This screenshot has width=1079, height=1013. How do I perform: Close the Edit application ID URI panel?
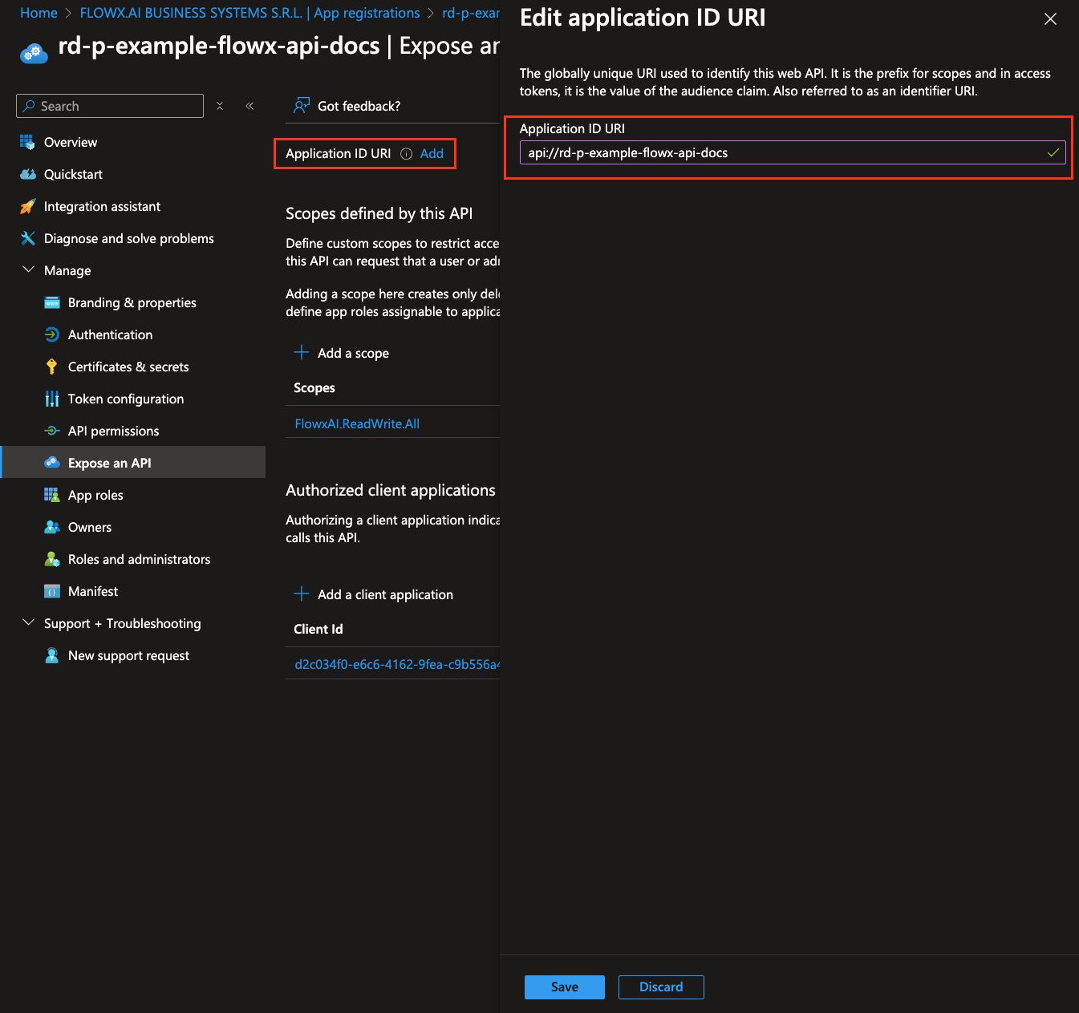[1050, 19]
